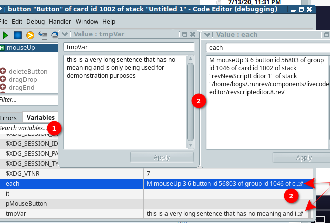Click the green Run debugger icon
This screenshot has height=223, width=330.
tap(6, 35)
